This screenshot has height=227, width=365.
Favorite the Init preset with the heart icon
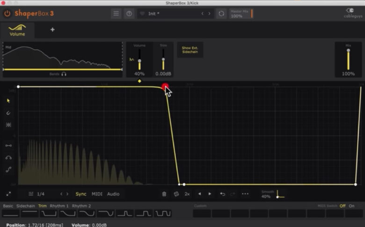click(x=142, y=14)
